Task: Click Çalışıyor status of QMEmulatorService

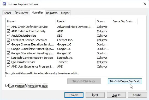Action: [102, 62]
